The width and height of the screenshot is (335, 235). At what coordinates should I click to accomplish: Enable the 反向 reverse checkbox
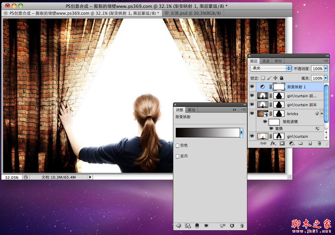click(177, 156)
